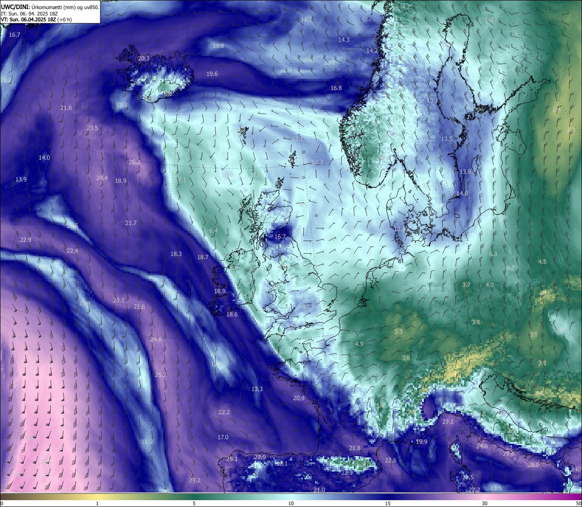Click the 27.4 value label
The width and height of the screenshot is (582, 507).
point(508,454)
